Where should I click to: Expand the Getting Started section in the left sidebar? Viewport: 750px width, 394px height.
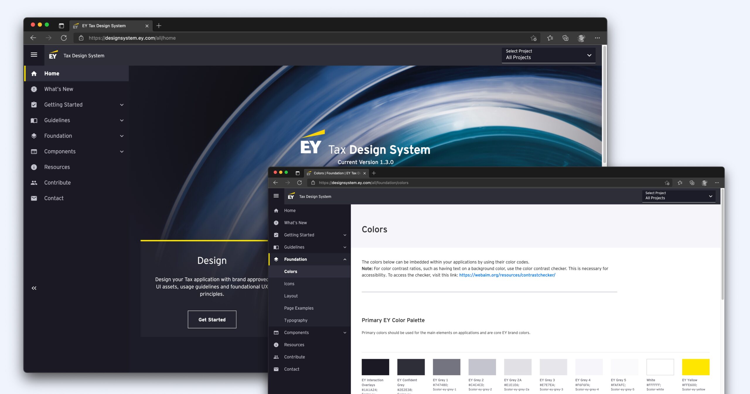[x=122, y=105]
